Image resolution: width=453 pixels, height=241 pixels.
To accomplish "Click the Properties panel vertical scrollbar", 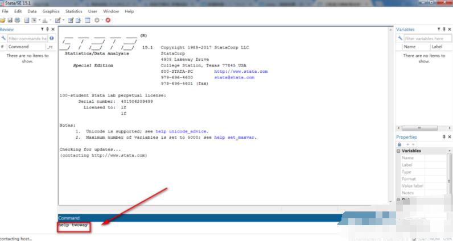I will click(x=449, y=174).
